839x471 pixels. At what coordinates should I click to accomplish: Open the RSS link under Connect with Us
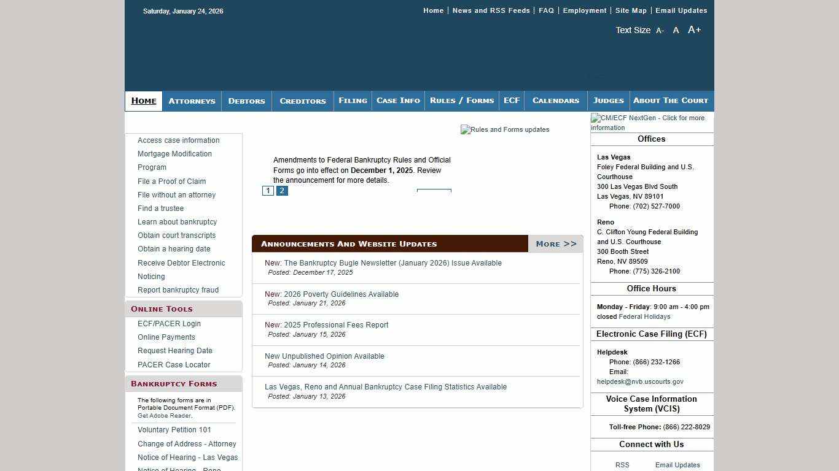pyautogui.click(x=622, y=465)
